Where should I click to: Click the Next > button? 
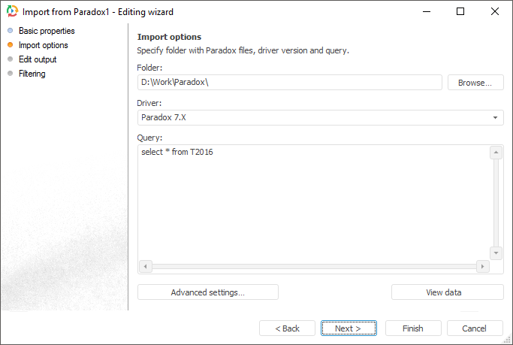coord(349,328)
